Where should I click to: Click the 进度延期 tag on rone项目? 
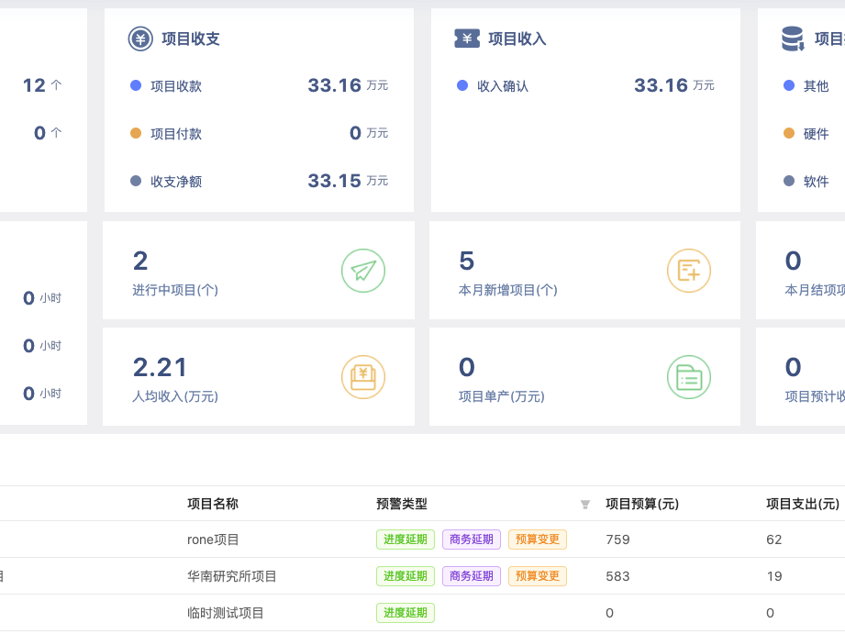click(405, 539)
